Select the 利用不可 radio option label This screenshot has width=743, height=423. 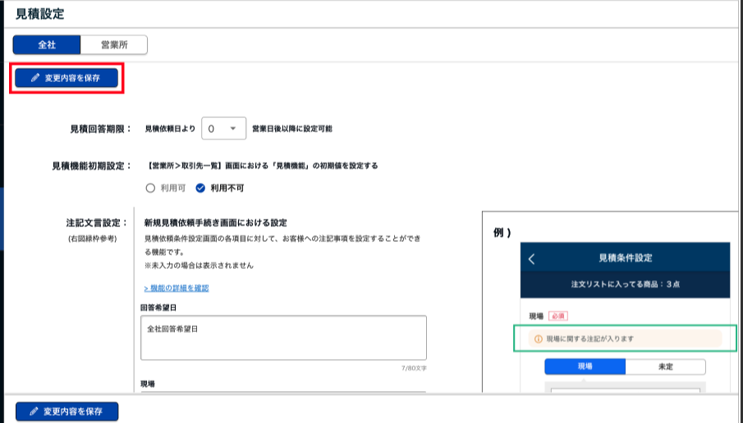click(x=227, y=188)
